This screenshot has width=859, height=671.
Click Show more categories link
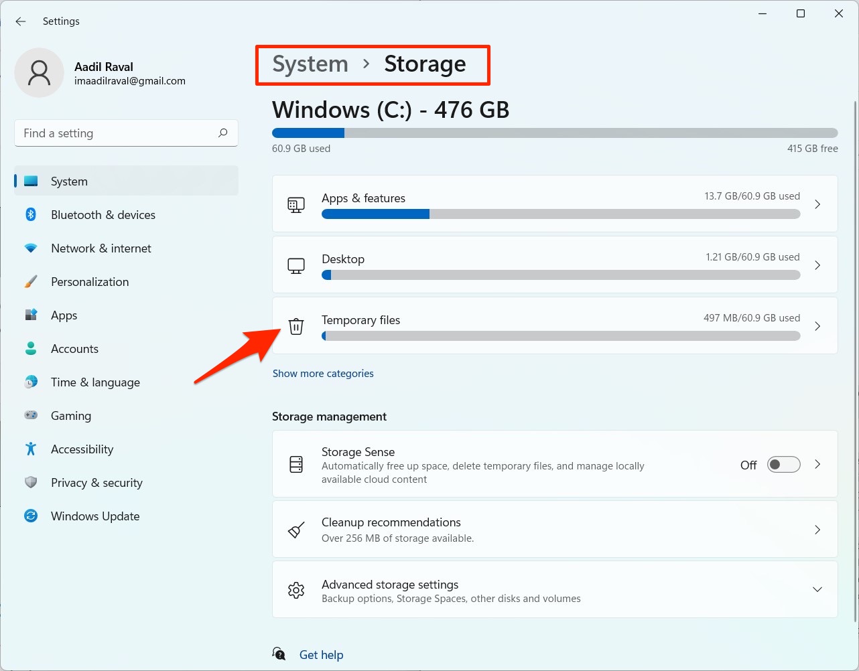pyautogui.click(x=323, y=374)
